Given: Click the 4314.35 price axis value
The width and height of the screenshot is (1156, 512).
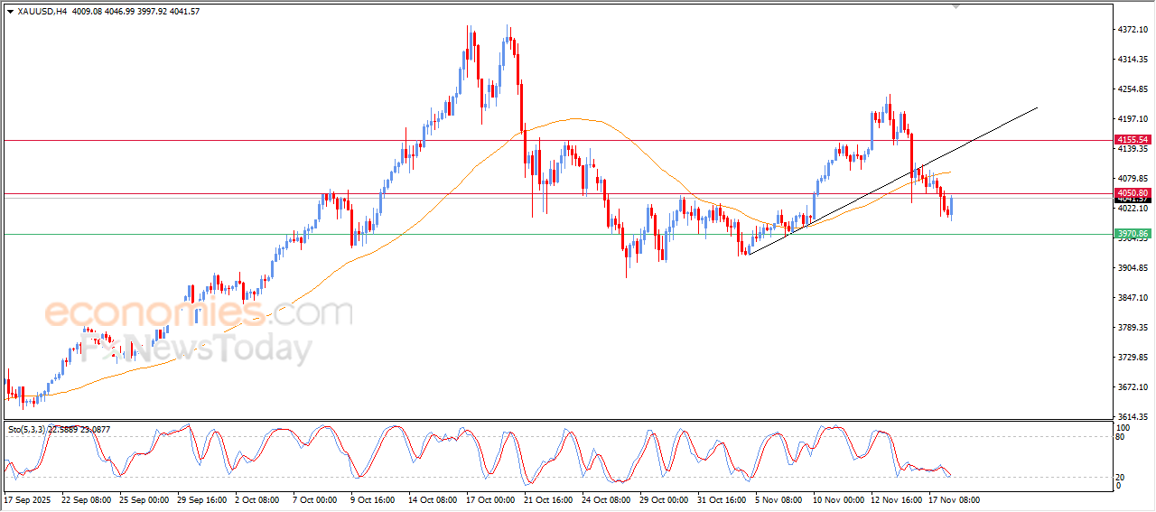Looking at the screenshot, I should [x=1133, y=60].
